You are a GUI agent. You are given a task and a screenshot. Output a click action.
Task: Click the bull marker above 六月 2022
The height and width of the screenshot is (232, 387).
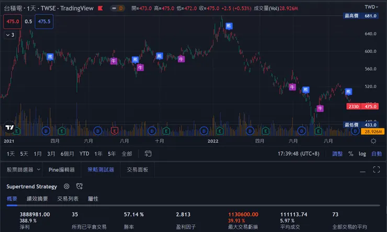point(292,87)
